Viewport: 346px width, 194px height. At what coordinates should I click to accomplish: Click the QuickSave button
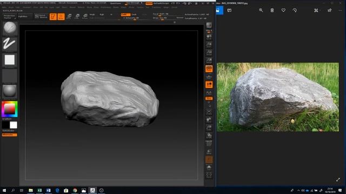pyautogui.click(x=115, y=3)
